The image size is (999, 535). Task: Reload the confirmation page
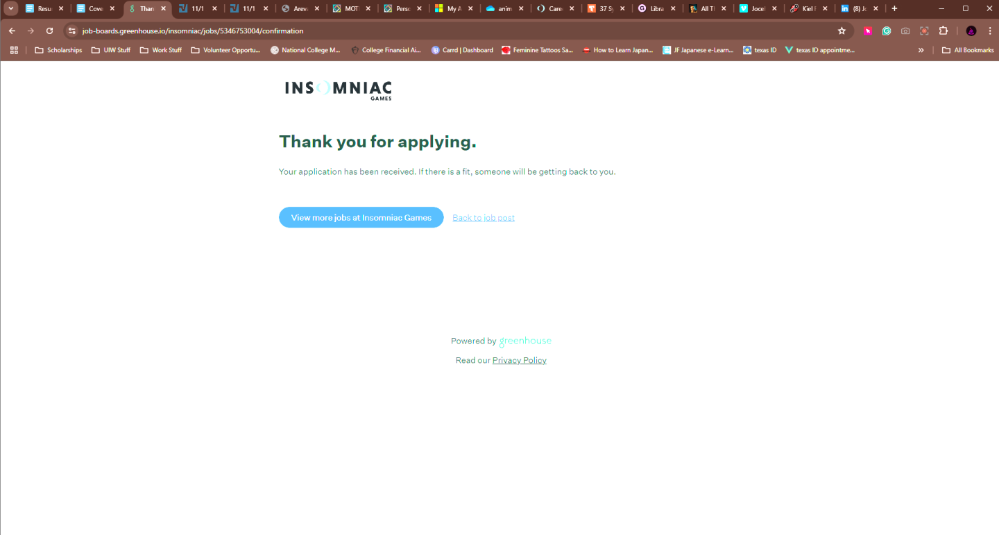[x=49, y=31]
